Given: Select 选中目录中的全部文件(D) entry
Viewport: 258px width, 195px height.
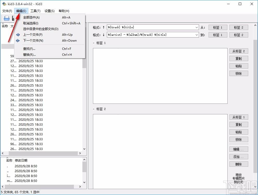Looking at the screenshot, I should pos(50,29).
